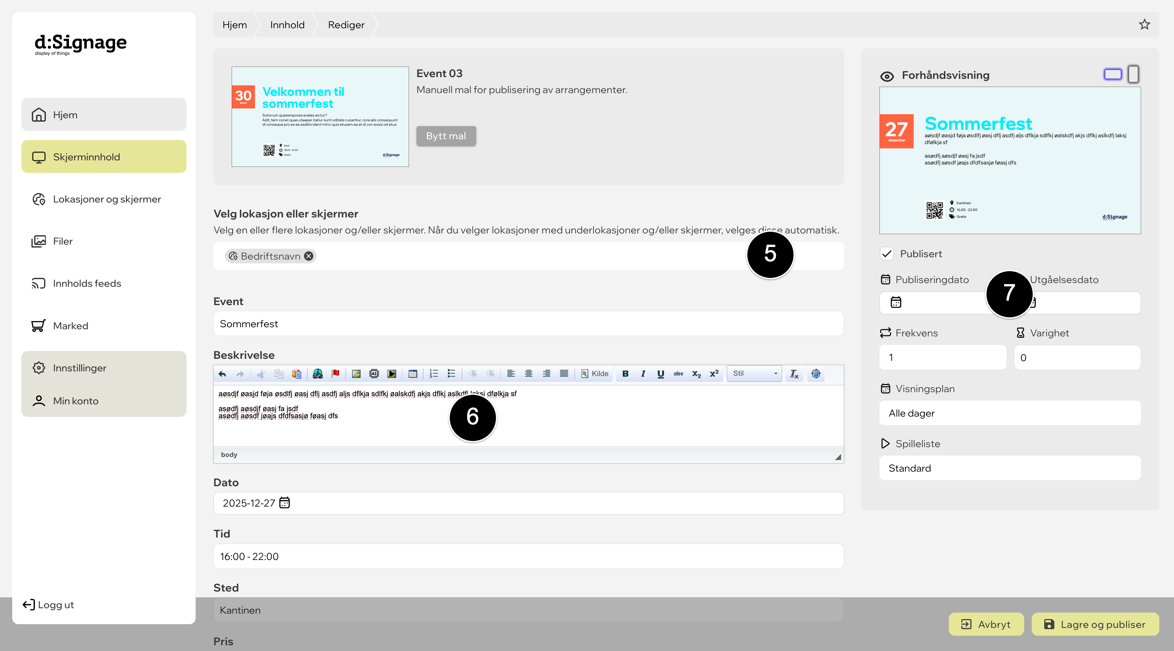
Task: Paste using the clipboard icon
Action: coord(297,374)
